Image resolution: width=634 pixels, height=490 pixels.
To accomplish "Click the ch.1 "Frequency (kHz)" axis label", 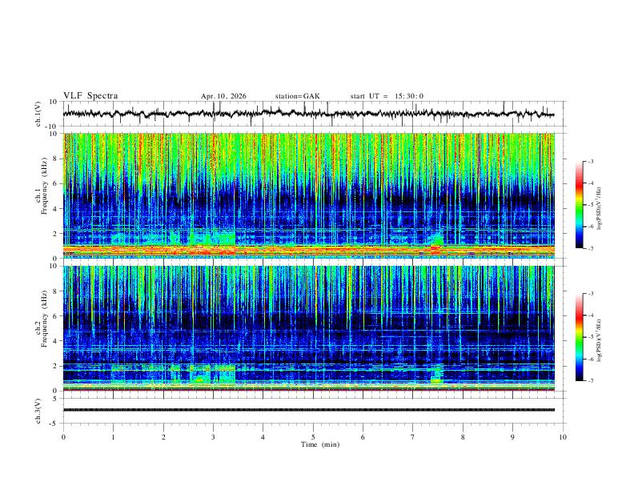I will [x=44, y=186].
